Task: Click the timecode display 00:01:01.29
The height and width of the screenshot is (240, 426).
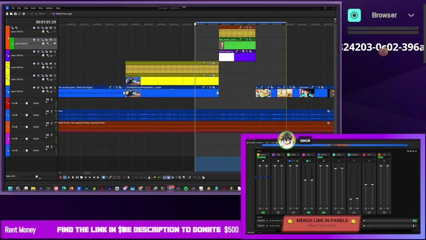Action: tap(46, 22)
